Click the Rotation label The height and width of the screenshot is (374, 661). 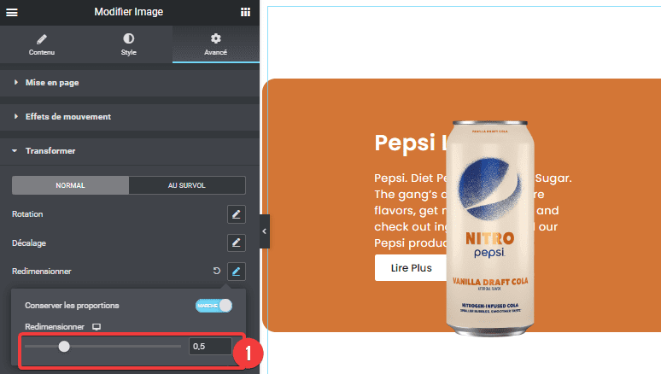[x=27, y=214]
